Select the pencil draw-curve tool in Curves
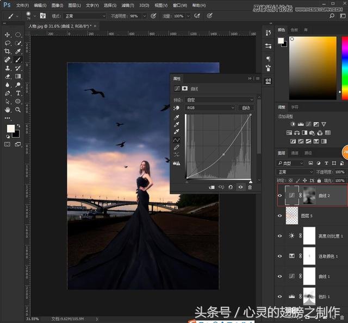The height and width of the screenshot is (323, 348). (x=177, y=147)
